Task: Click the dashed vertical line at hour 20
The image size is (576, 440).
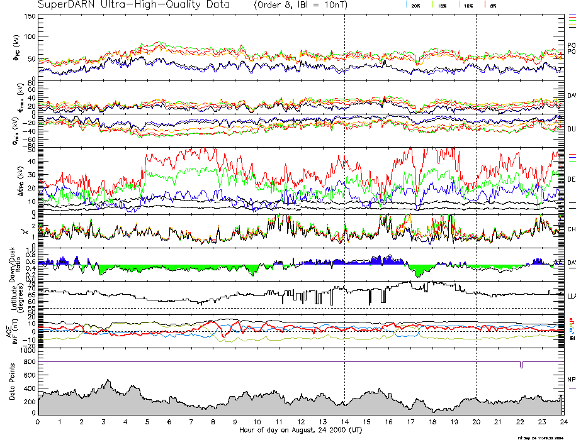Action: pos(476,189)
